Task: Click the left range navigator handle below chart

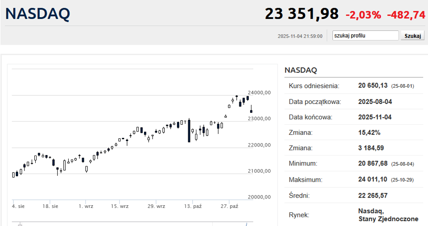Action: (19, 224)
